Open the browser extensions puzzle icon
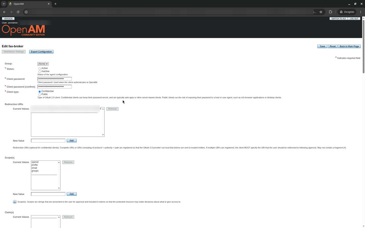This screenshot has height=228, width=365. [x=330, y=12]
